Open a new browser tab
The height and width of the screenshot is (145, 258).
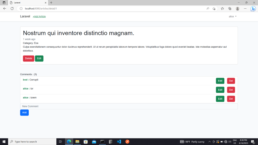point(51,3)
